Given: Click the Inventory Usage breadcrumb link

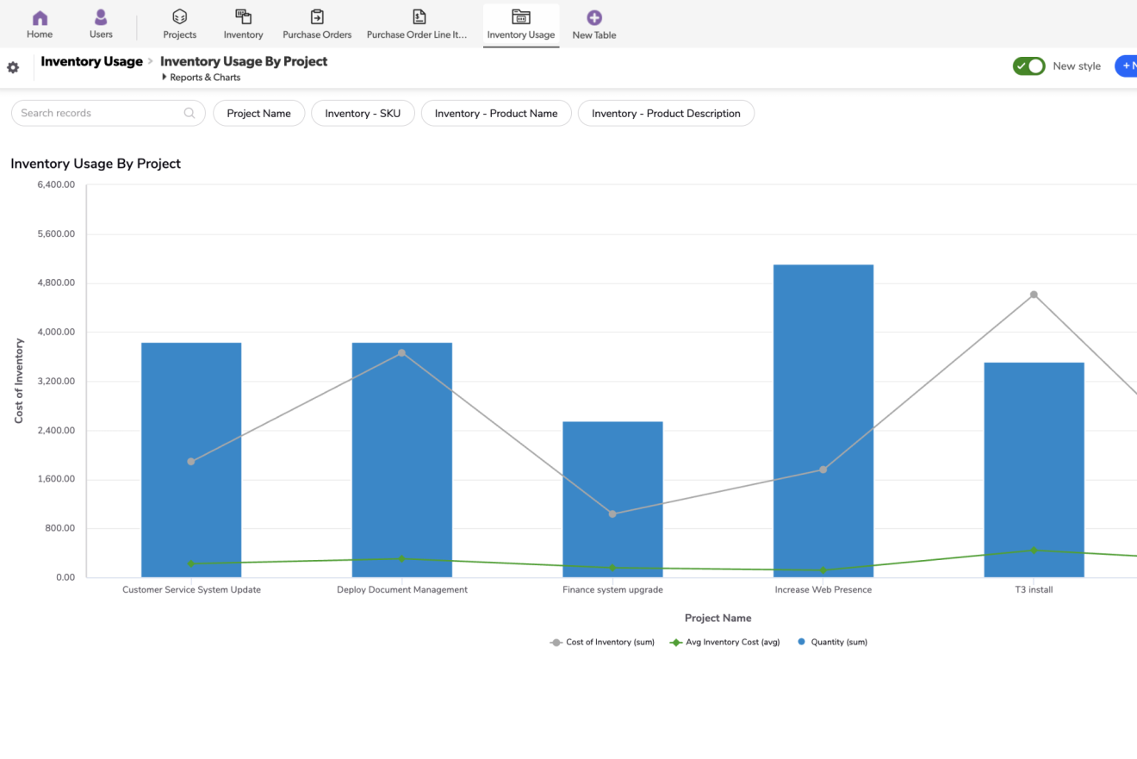Looking at the screenshot, I should coord(91,61).
